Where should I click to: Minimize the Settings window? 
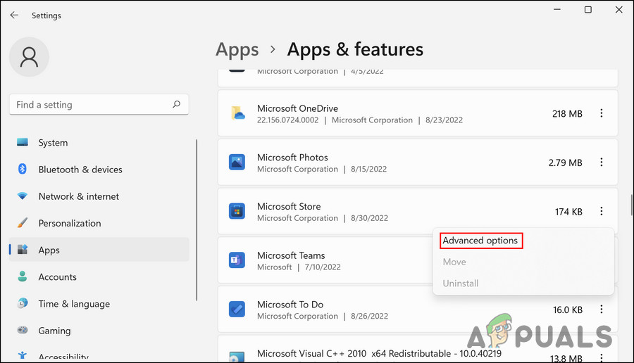coord(557,9)
